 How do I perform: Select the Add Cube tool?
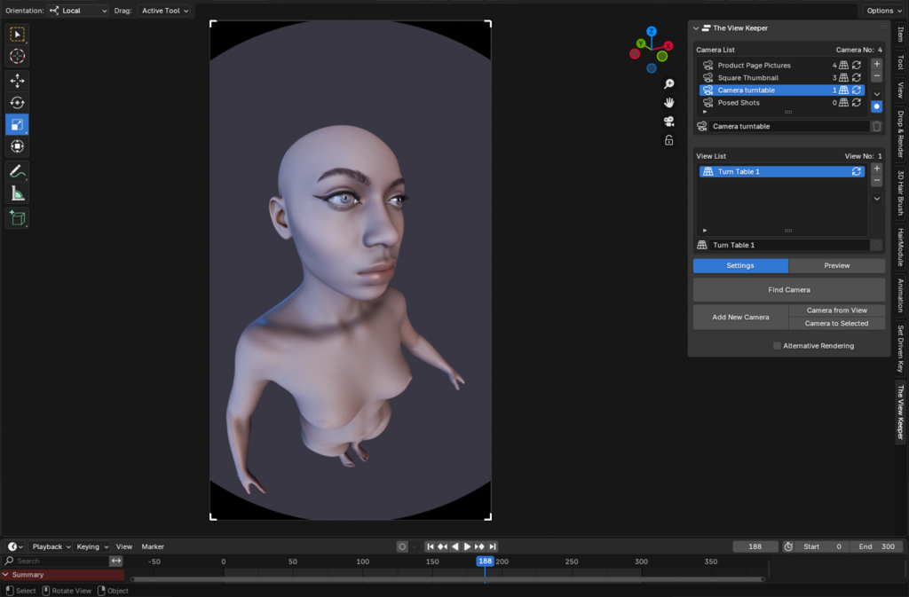(x=18, y=218)
